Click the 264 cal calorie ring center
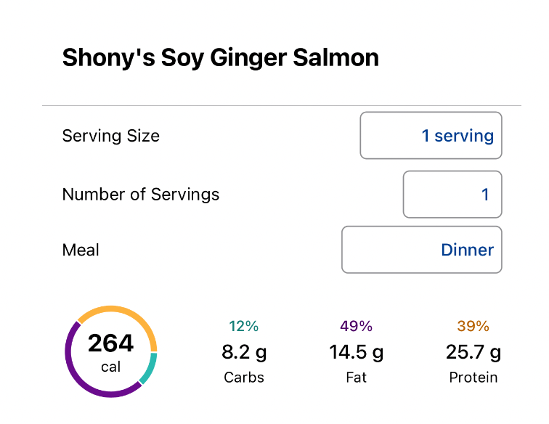549x424 pixels. point(110,351)
